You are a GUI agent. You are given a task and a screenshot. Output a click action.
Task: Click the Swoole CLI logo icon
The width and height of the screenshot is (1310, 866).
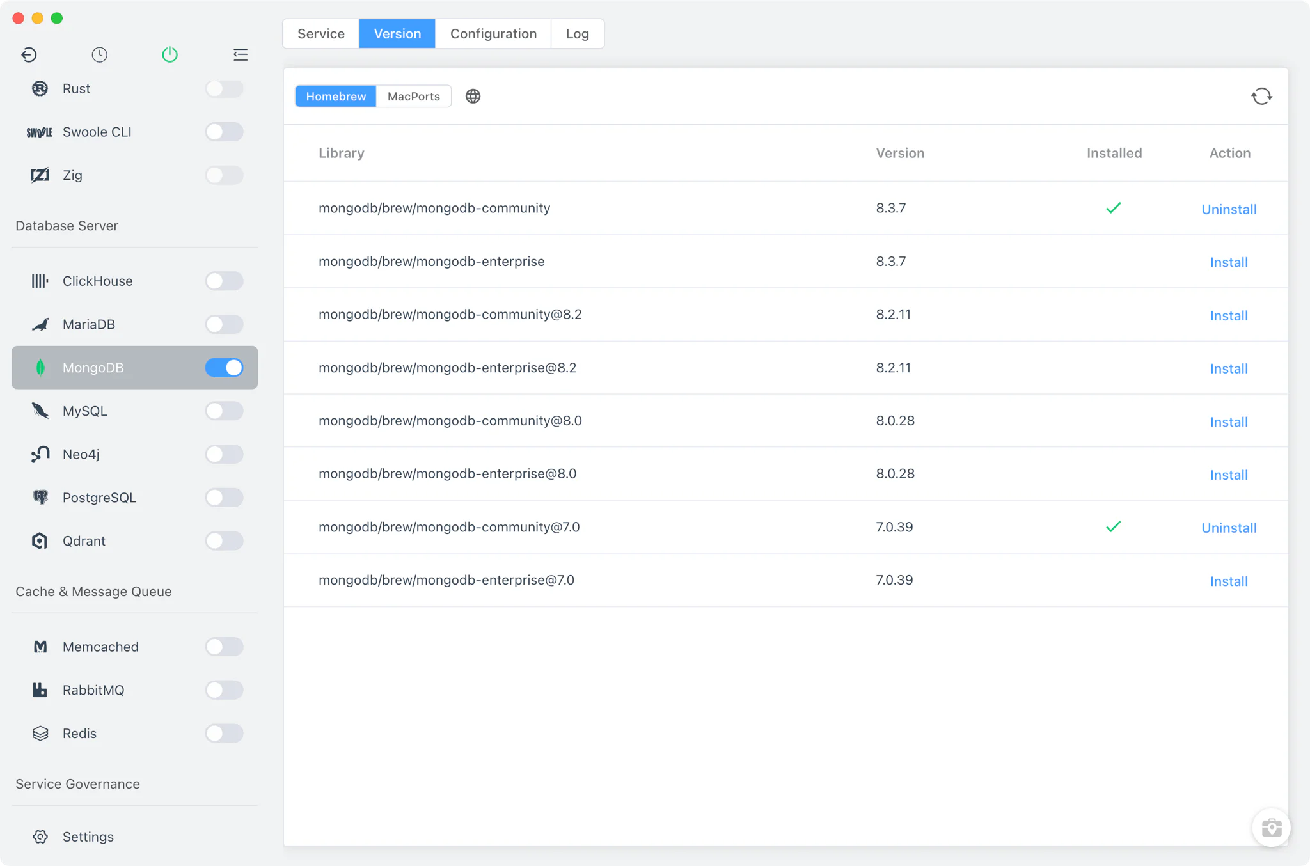pyautogui.click(x=40, y=132)
